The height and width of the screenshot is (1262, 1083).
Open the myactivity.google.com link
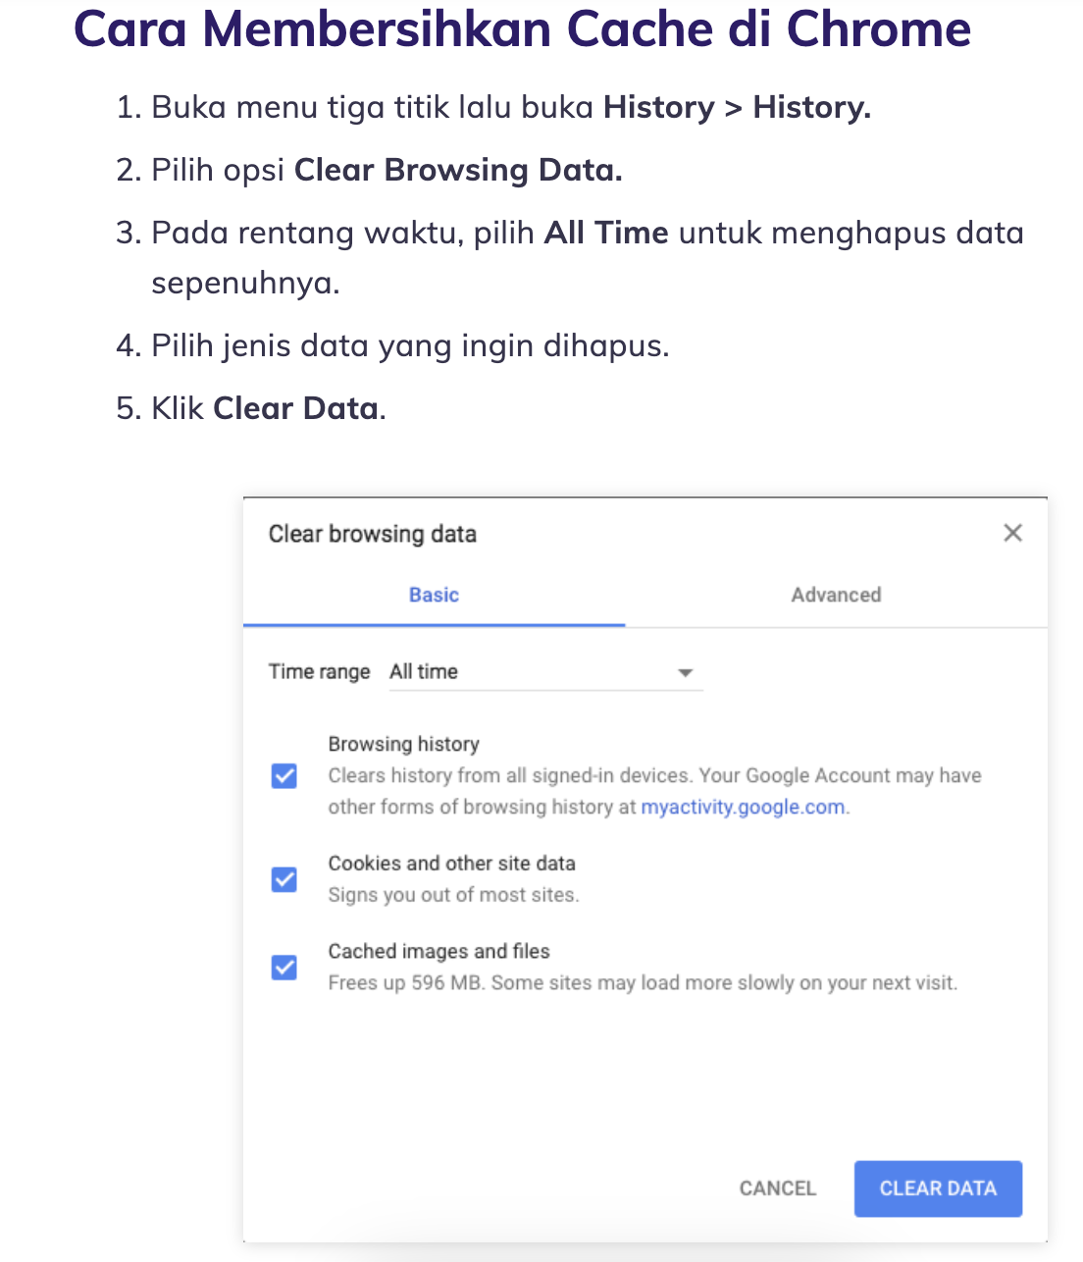[x=743, y=807]
